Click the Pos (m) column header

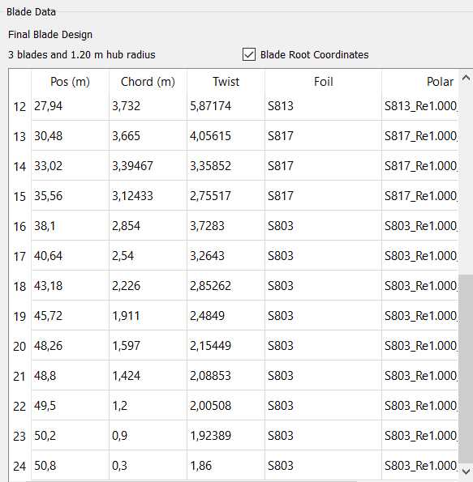coord(70,82)
